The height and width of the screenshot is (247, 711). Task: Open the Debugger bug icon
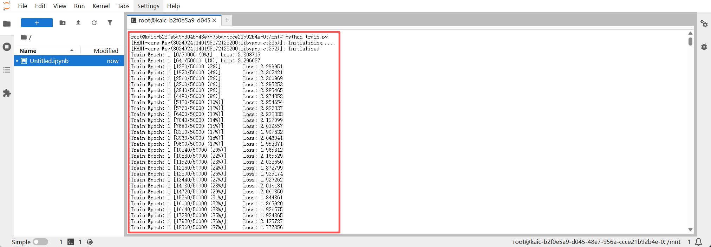click(704, 47)
